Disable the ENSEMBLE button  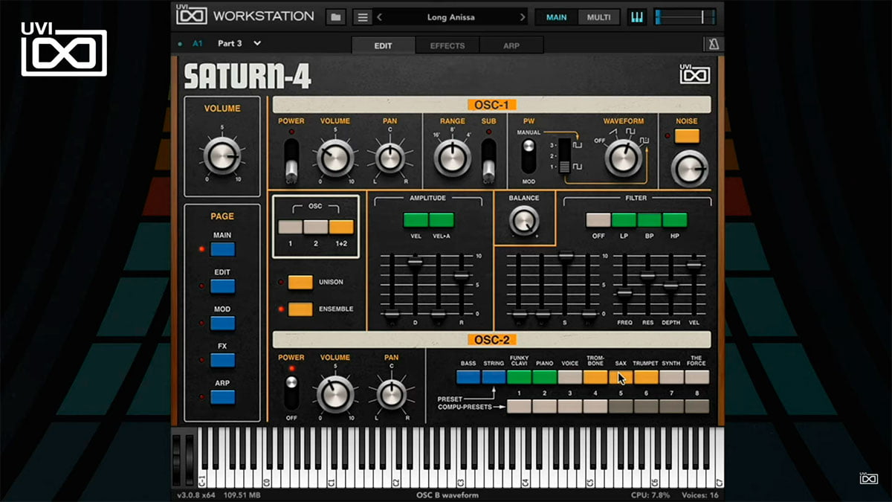(x=300, y=309)
